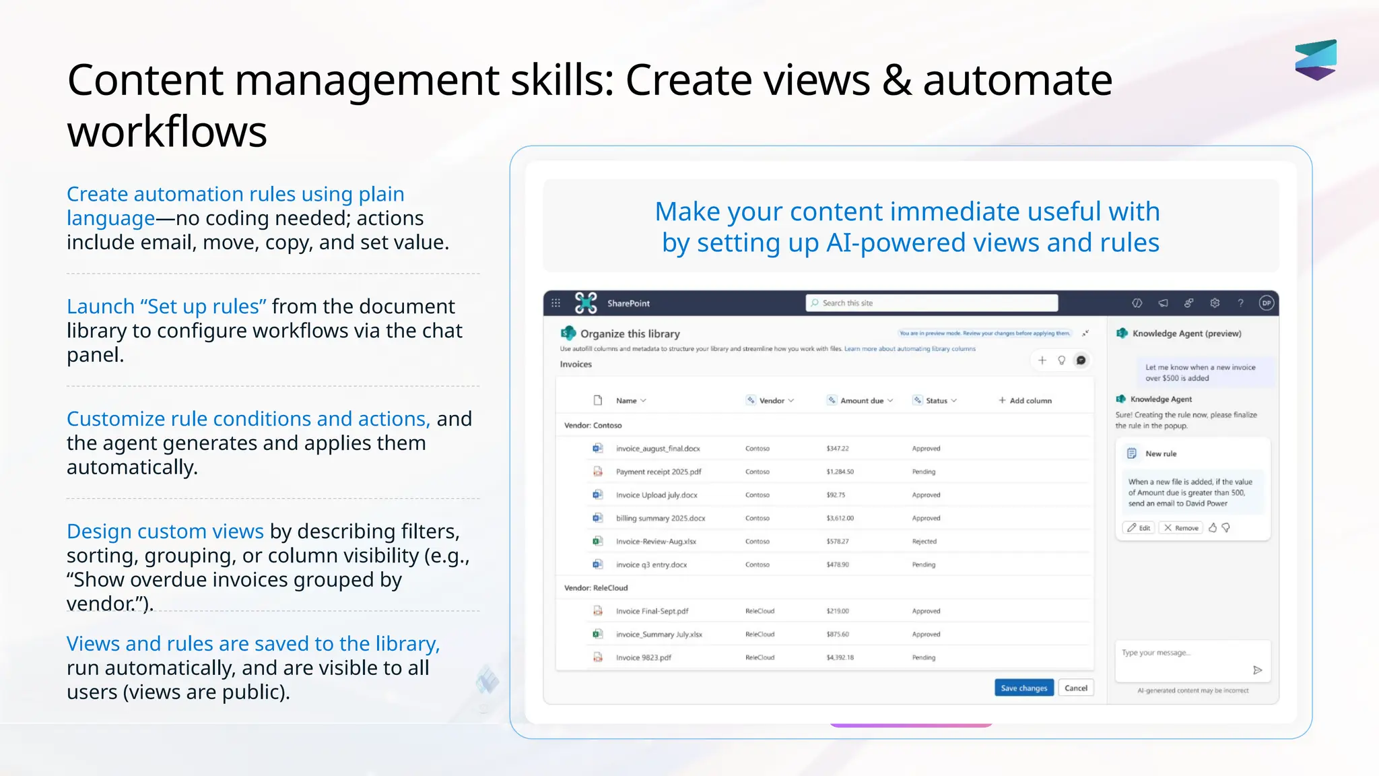The width and height of the screenshot is (1379, 776).
Task: Click Remove on the New rule card
Action: point(1181,527)
